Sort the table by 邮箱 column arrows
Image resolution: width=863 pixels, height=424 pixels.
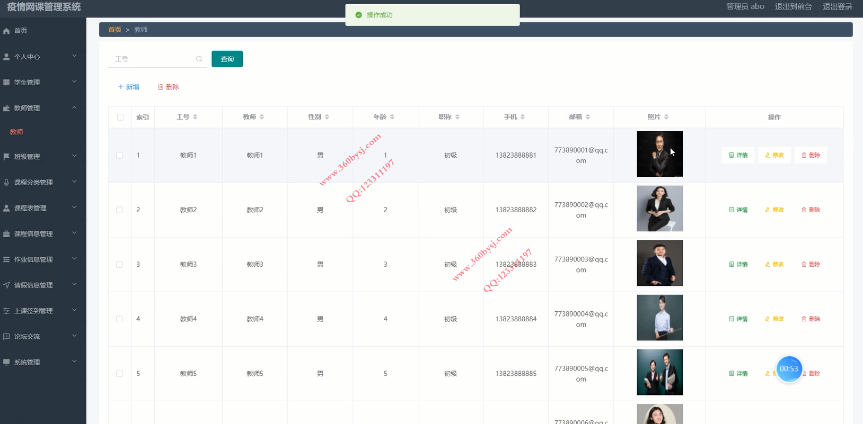pos(588,117)
